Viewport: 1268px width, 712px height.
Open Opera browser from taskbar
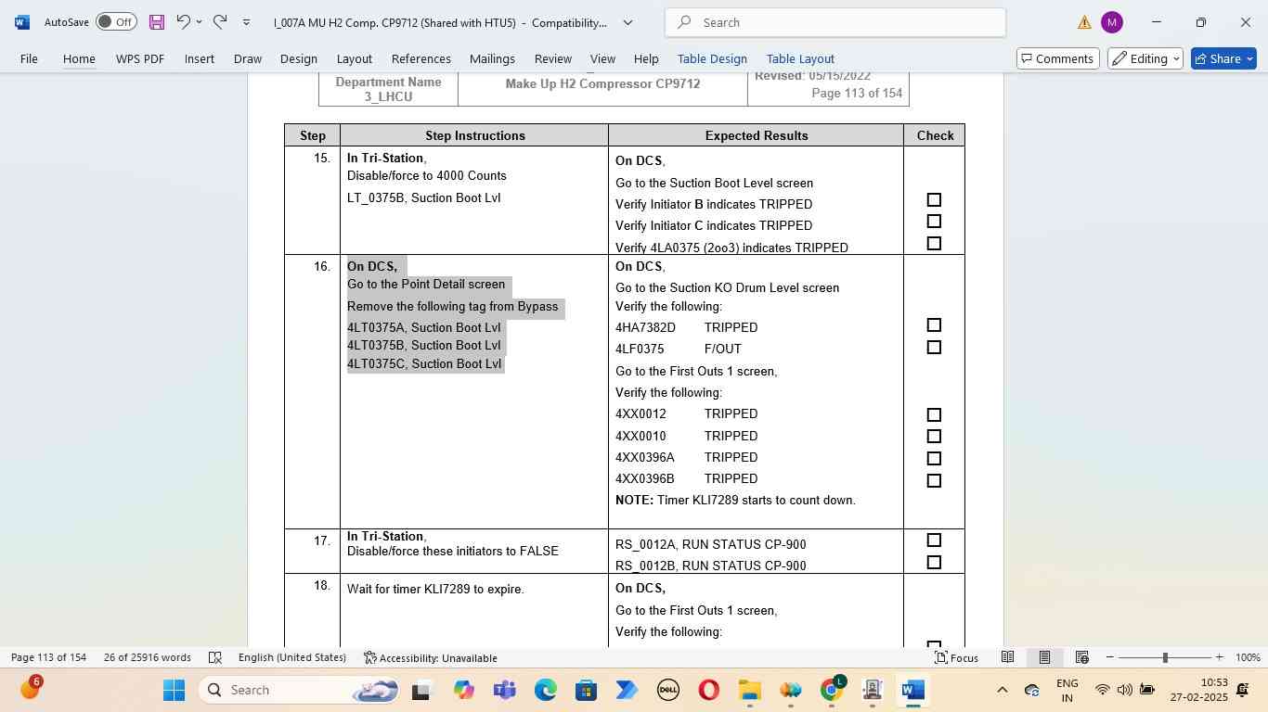click(708, 690)
